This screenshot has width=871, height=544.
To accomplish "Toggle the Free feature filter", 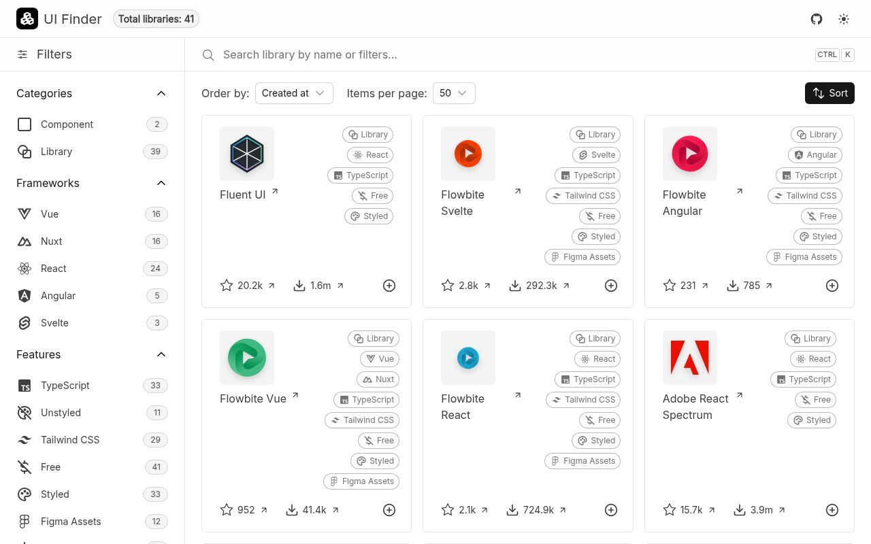I will [x=92, y=467].
